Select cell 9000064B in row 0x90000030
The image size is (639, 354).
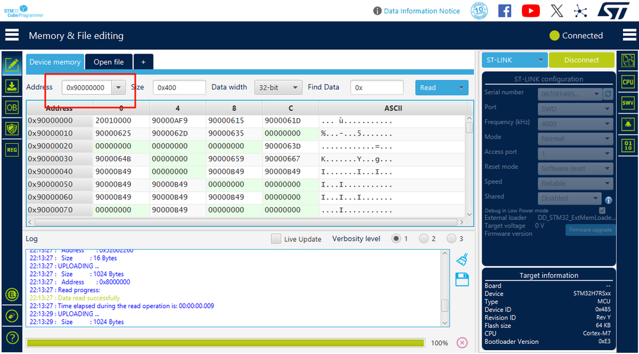point(121,158)
